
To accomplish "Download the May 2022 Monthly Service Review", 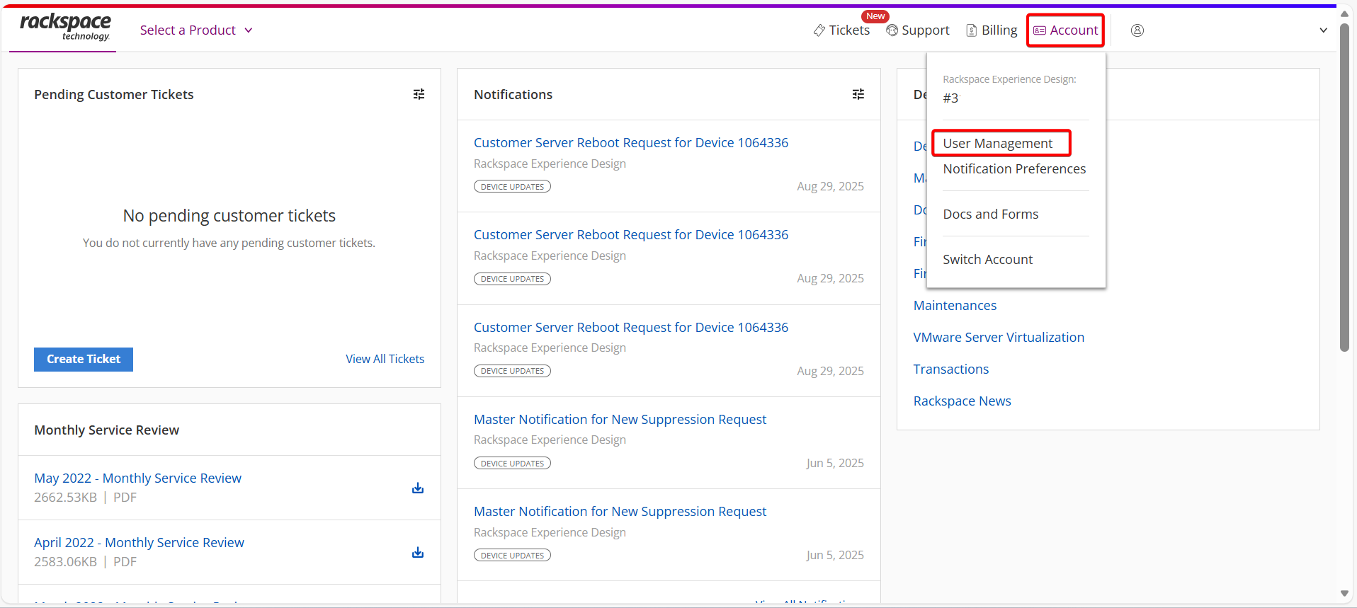I will click(418, 488).
